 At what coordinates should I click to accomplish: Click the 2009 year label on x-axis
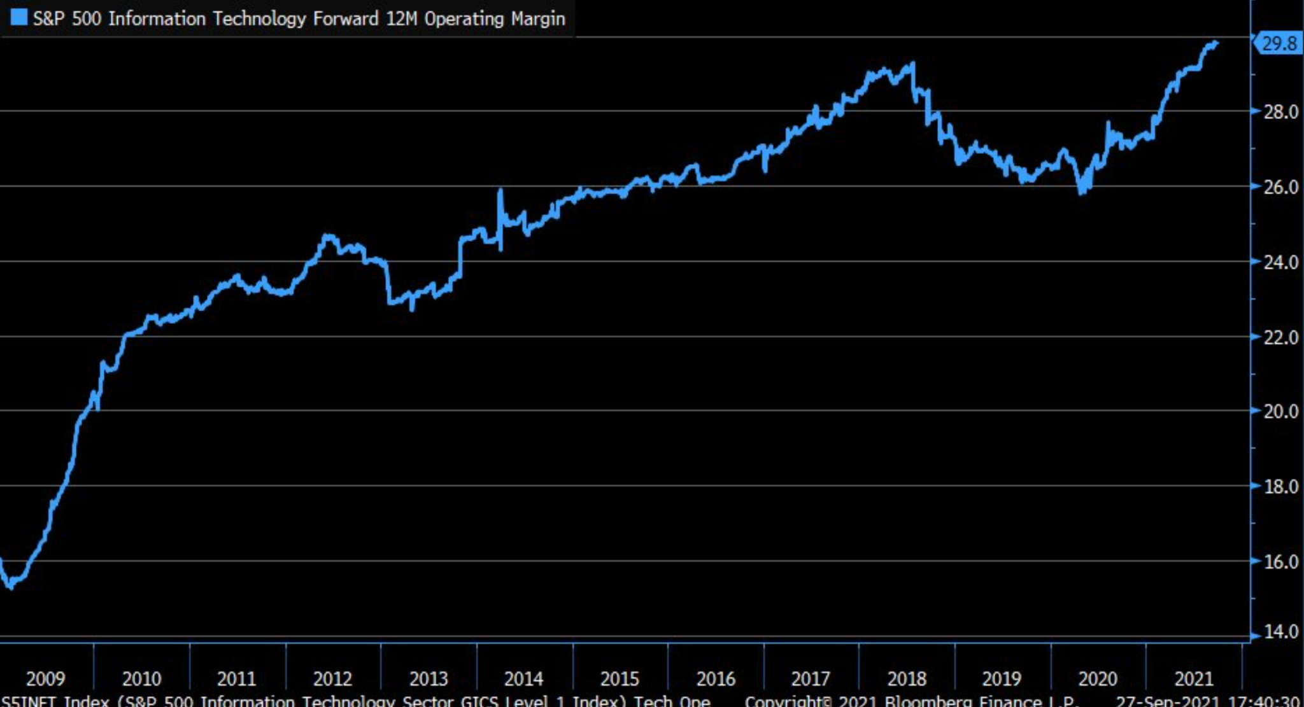tap(45, 678)
